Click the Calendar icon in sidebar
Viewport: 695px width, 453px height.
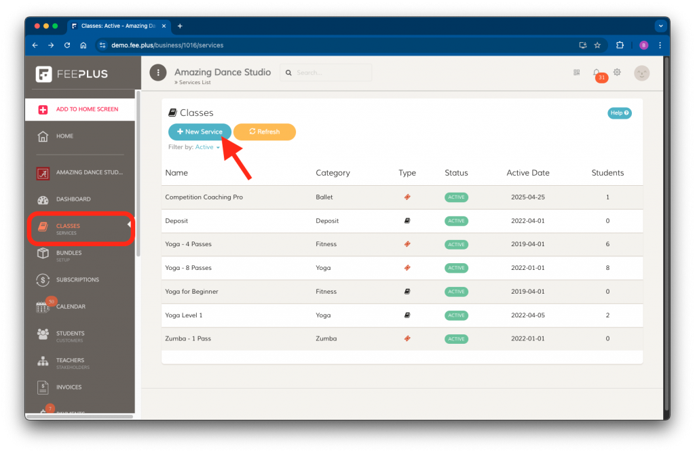click(43, 307)
